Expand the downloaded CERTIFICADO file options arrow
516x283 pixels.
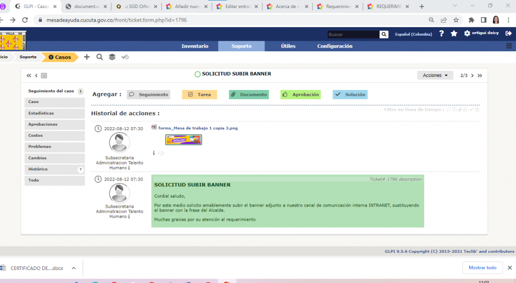click(x=73, y=268)
